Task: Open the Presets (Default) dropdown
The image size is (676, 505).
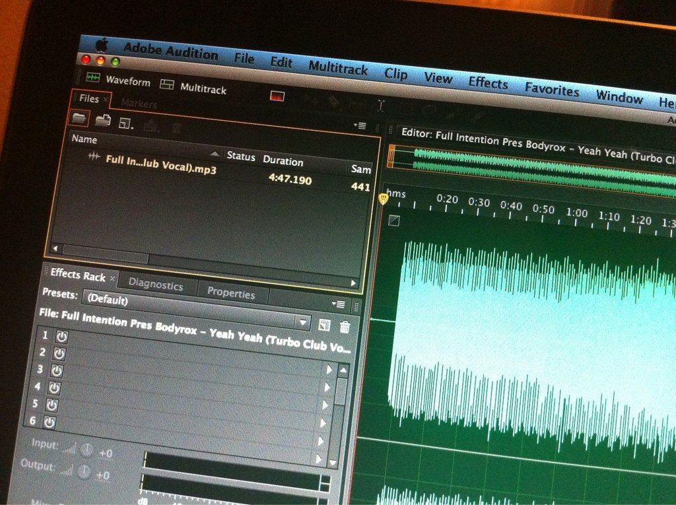Action: pos(197,310)
